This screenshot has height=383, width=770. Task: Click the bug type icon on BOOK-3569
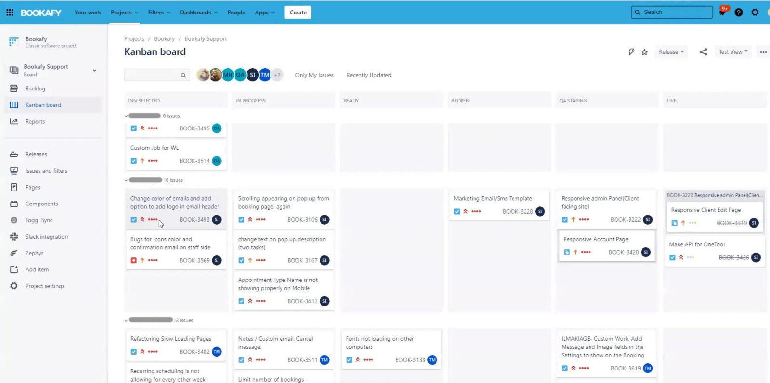tap(134, 260)
